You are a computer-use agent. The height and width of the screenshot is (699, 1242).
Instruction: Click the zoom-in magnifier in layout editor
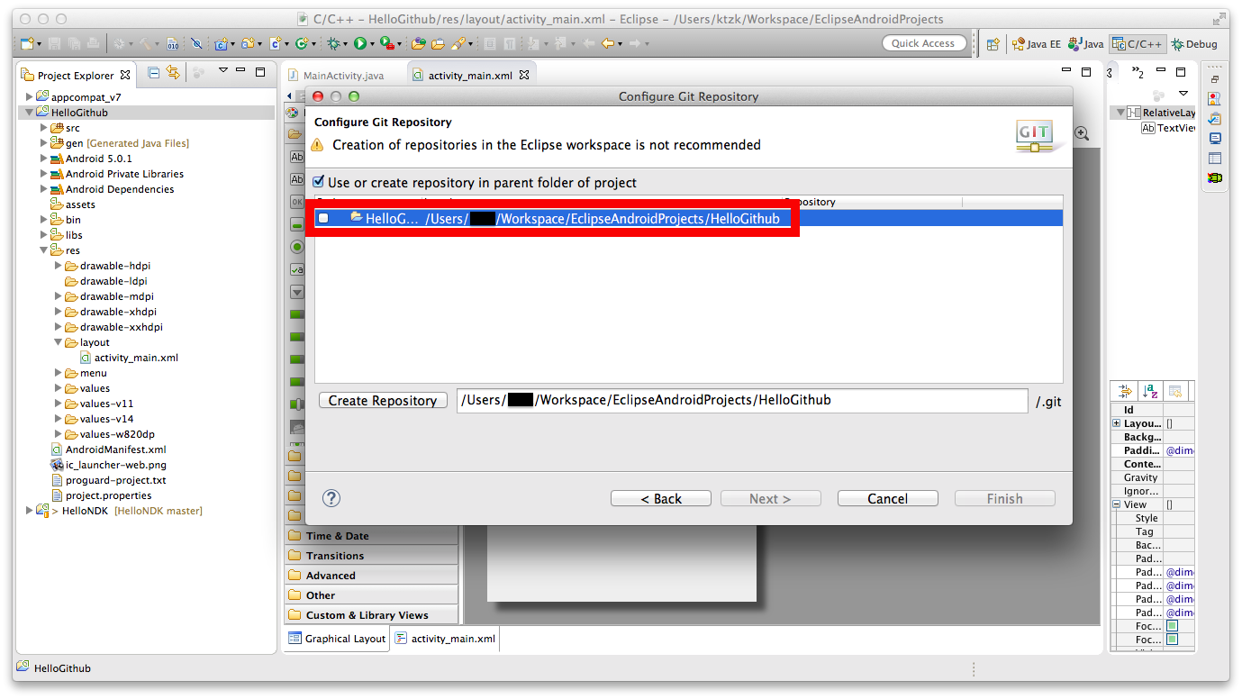[1082, 133]
